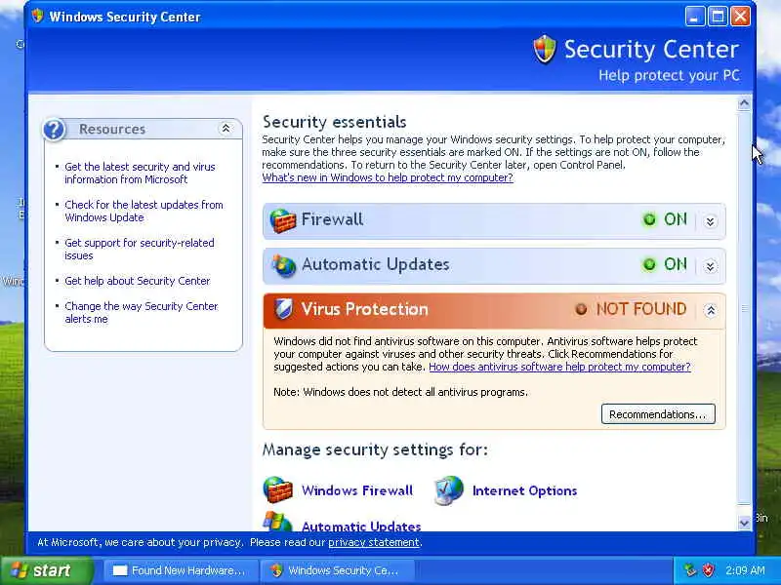Open Get support for security-related issues

tap(140, 250)
